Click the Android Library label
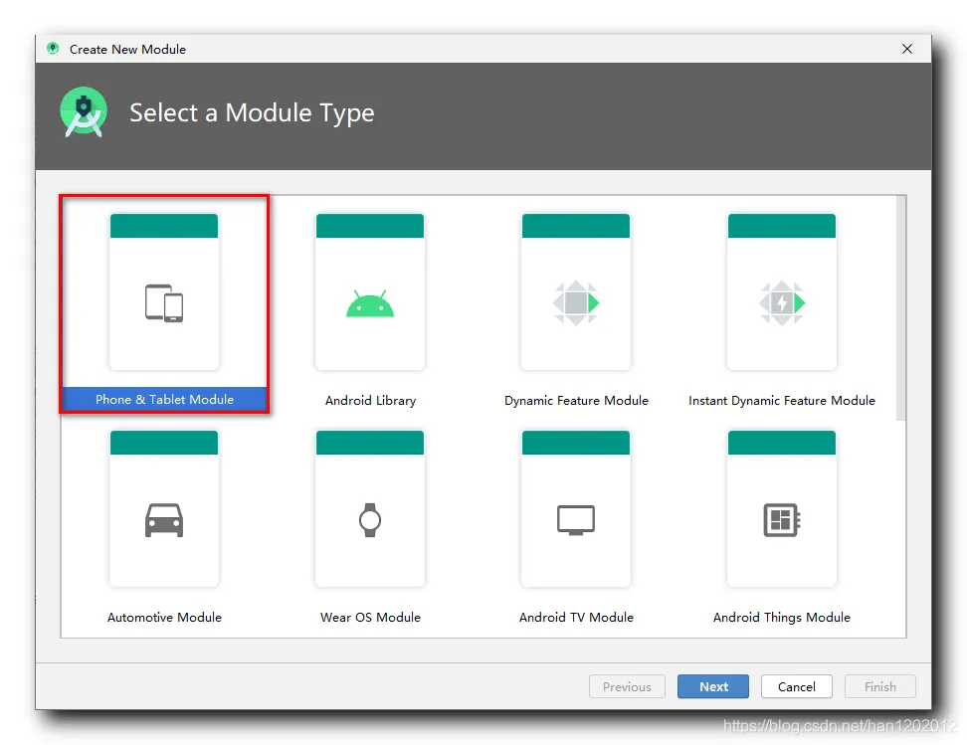The width and height of the screenshot is (967, 745). coord(371,400)
